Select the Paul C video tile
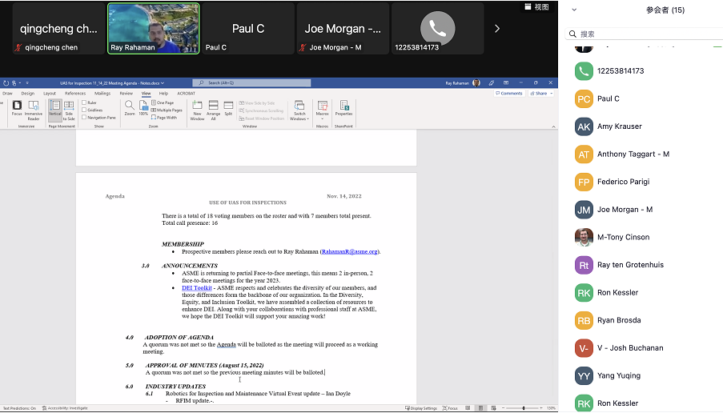Viewport: 723px width, 413px height. pyautogui.click(x=247, y=29)
